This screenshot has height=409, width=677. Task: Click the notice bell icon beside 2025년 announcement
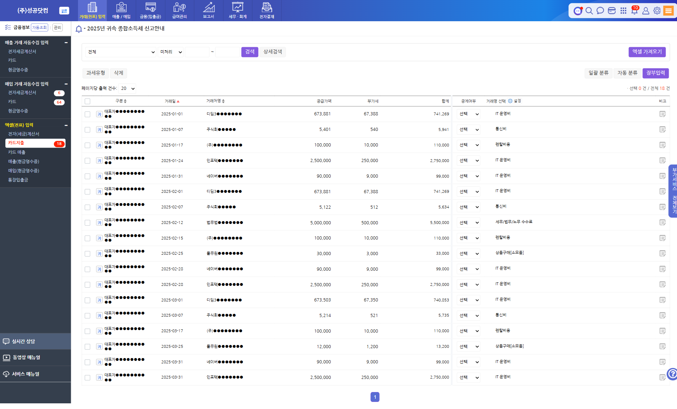pos(79,29)
